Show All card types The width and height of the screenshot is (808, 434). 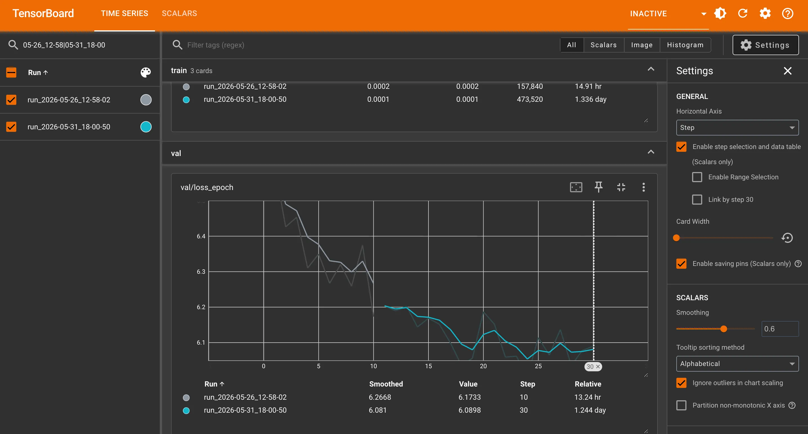tap(571, 45)
